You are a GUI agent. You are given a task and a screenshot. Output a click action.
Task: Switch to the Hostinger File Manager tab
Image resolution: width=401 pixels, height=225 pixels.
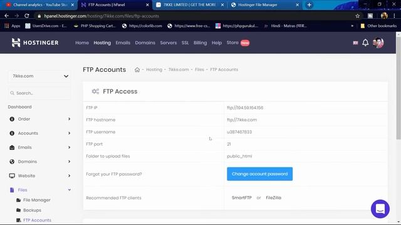[264, 5]
